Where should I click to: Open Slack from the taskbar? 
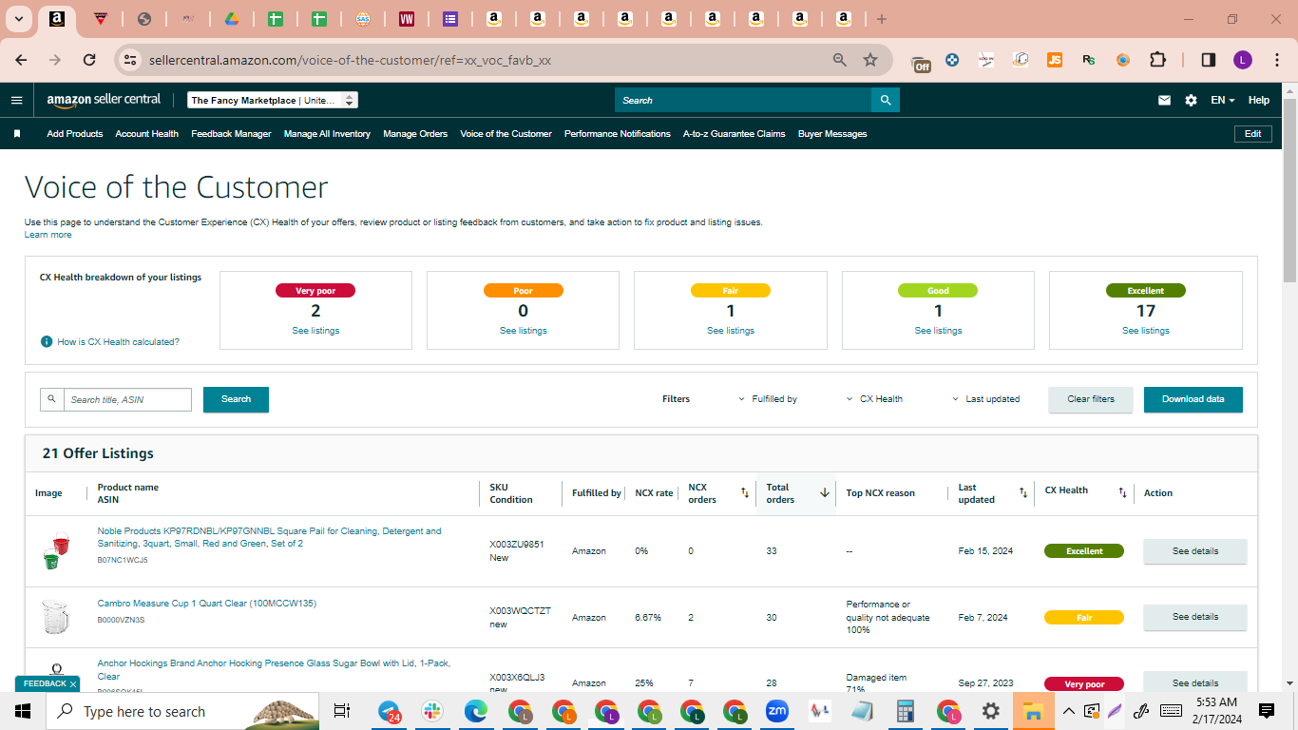click(433, 711)
